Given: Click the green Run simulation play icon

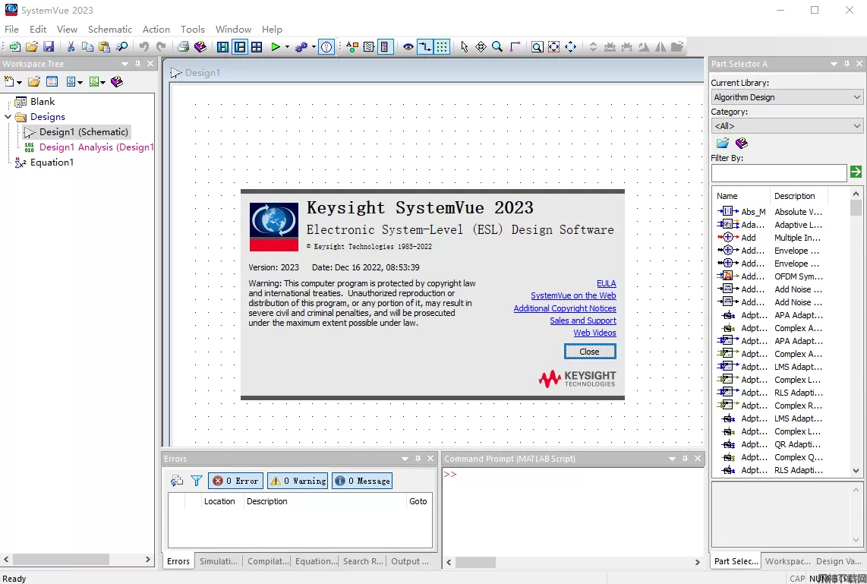Looking at the screenshot, I should [276, 47].
